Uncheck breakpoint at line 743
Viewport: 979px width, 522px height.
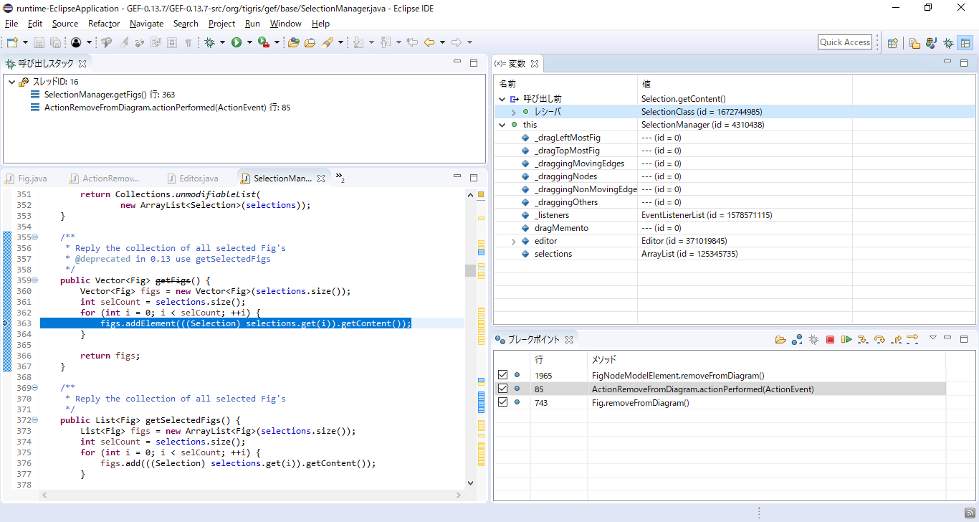coord(502,402)
